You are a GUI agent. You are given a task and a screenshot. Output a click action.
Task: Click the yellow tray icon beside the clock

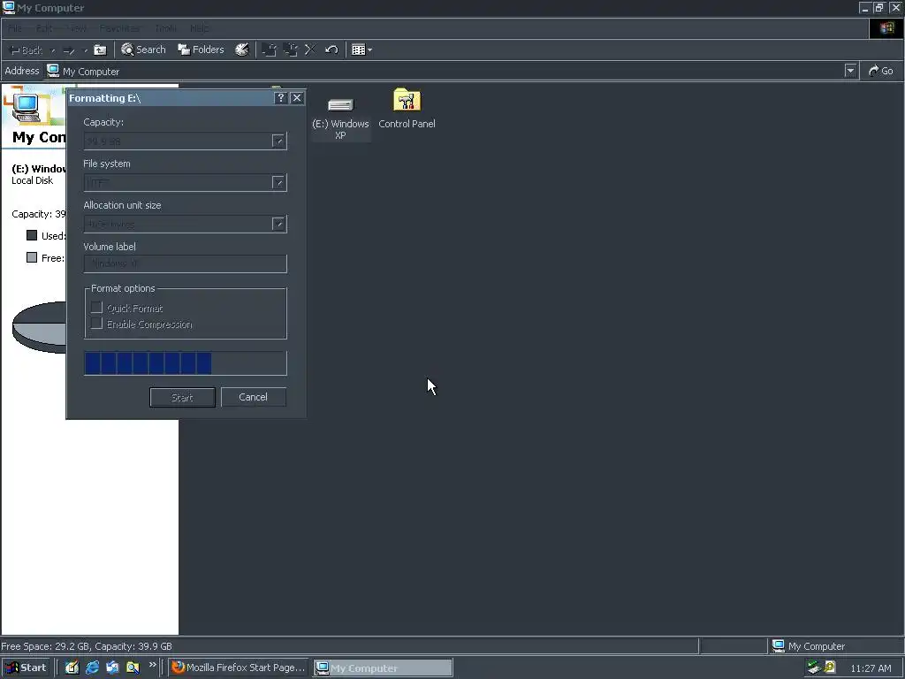point(830,667)
